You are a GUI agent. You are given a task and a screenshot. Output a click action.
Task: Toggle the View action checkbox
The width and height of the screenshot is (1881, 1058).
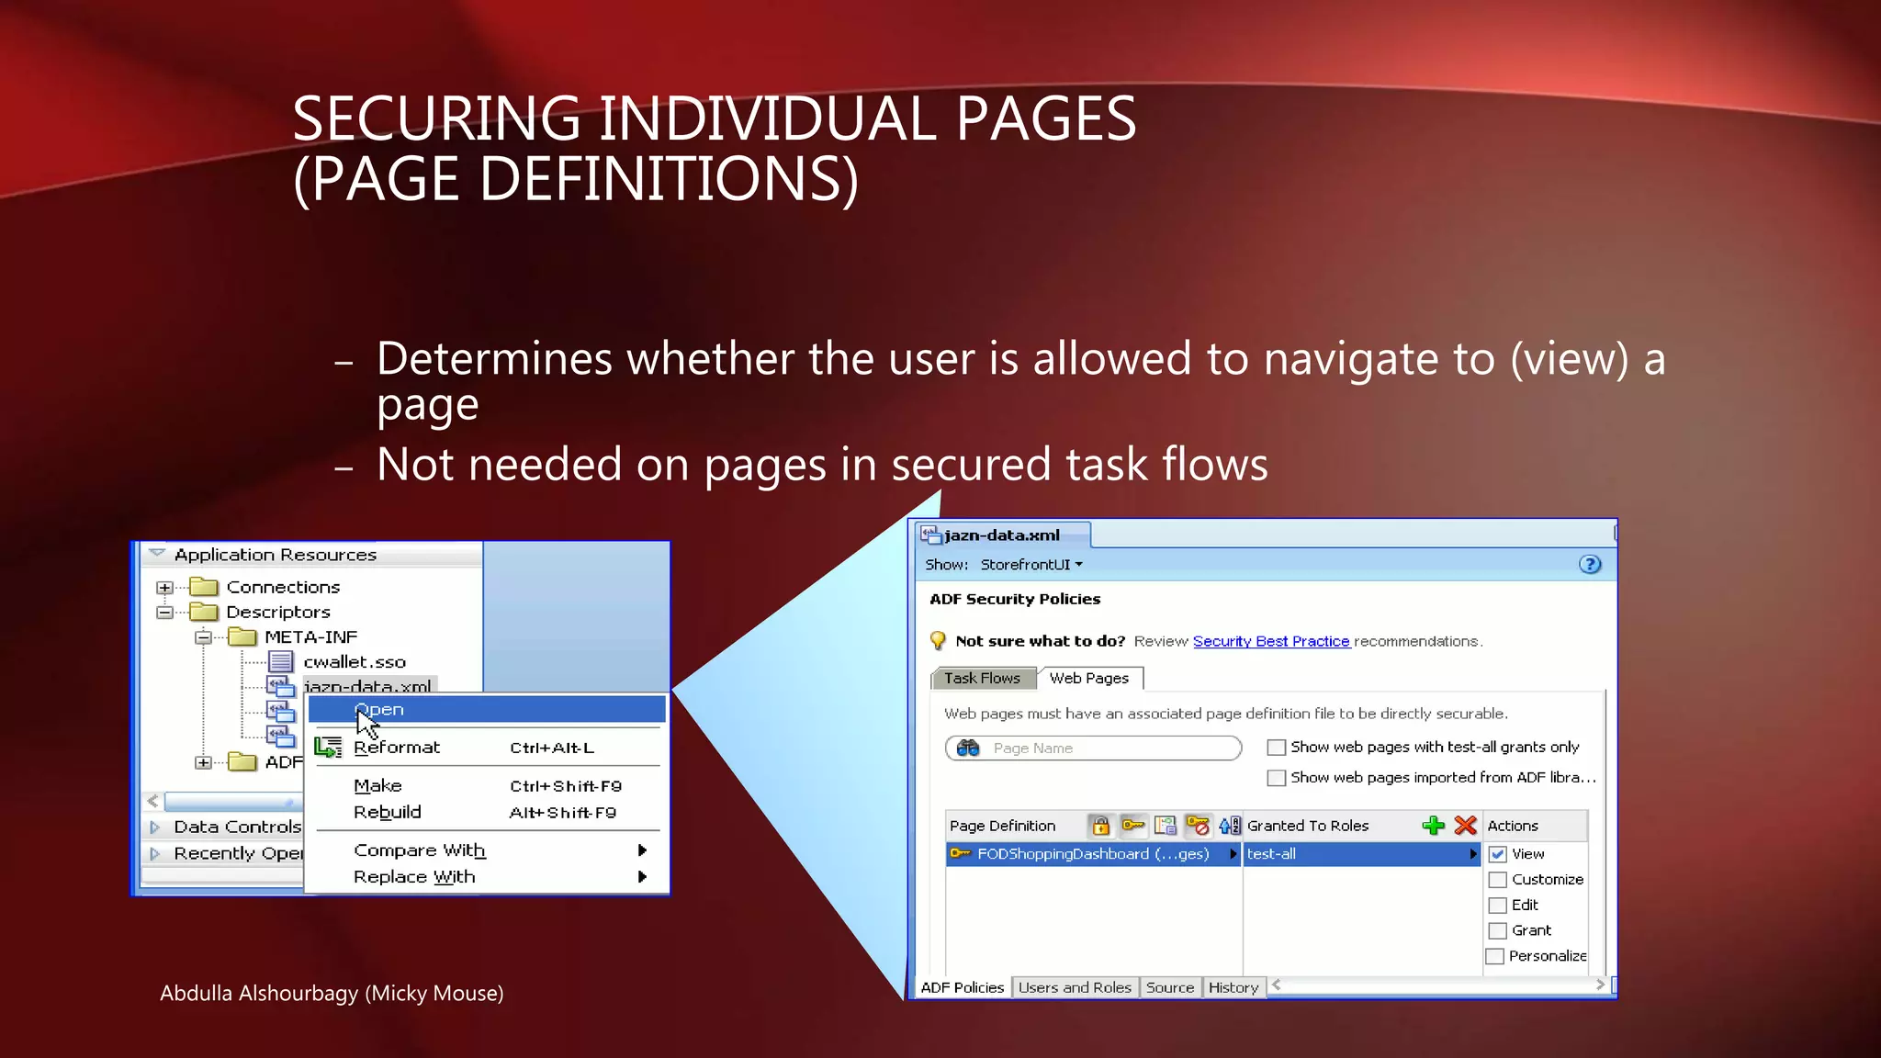coord(1498,854)
